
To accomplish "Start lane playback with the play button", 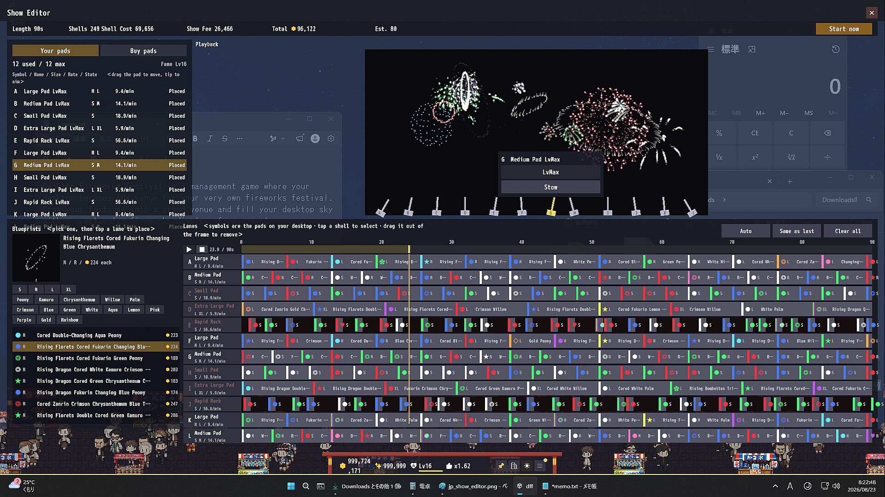I will [x=189, y=249].
